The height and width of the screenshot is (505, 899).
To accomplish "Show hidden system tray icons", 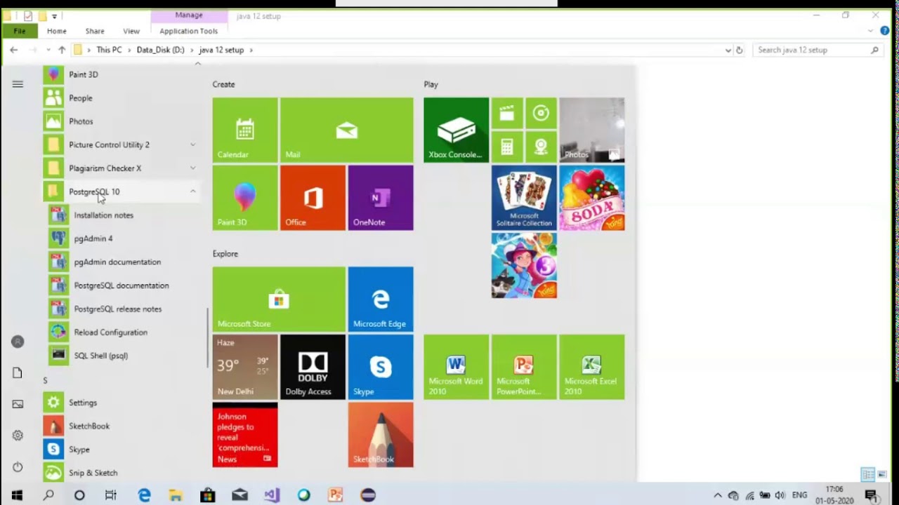I will pos(717,495).
